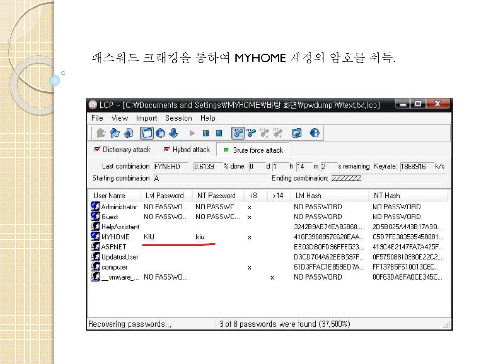The image size is (486, 364).
Task: Select the Brute force attack tab
Action: tap(253, 150)
